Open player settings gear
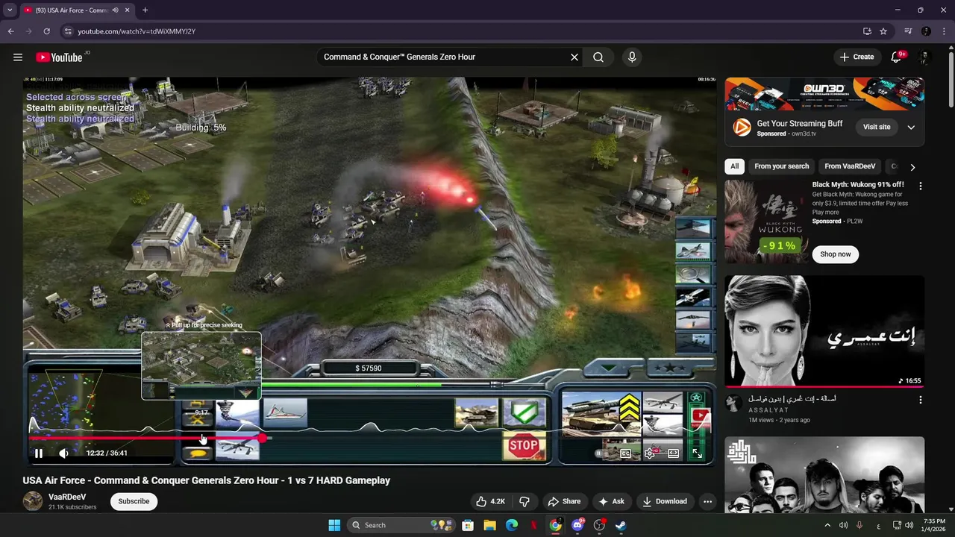The image size is (955, 537). [x=650, y=453]
